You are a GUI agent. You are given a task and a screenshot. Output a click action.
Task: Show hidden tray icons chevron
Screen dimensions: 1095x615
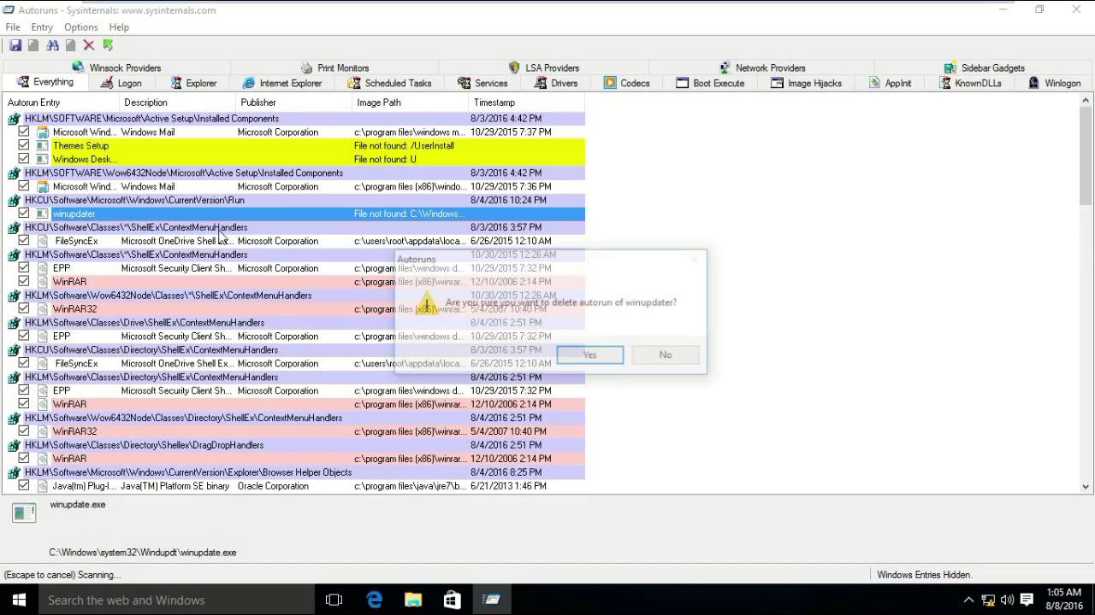[x=968, y=600]
